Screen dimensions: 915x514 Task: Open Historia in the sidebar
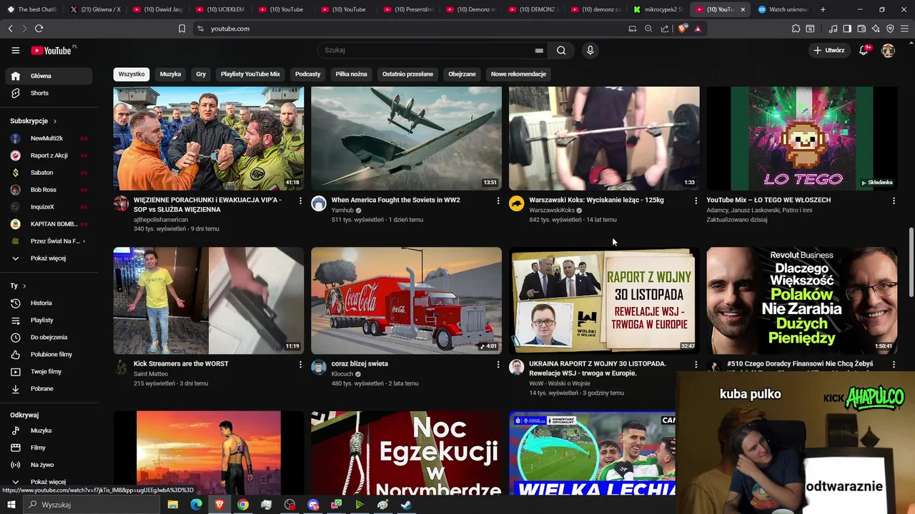pos(47,303)
